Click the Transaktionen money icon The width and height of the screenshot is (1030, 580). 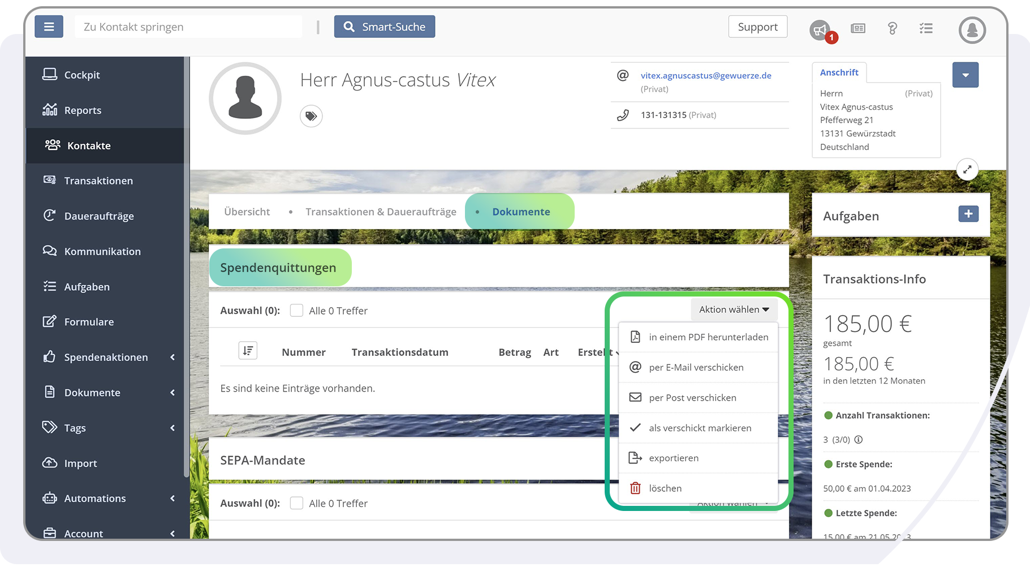50,180
